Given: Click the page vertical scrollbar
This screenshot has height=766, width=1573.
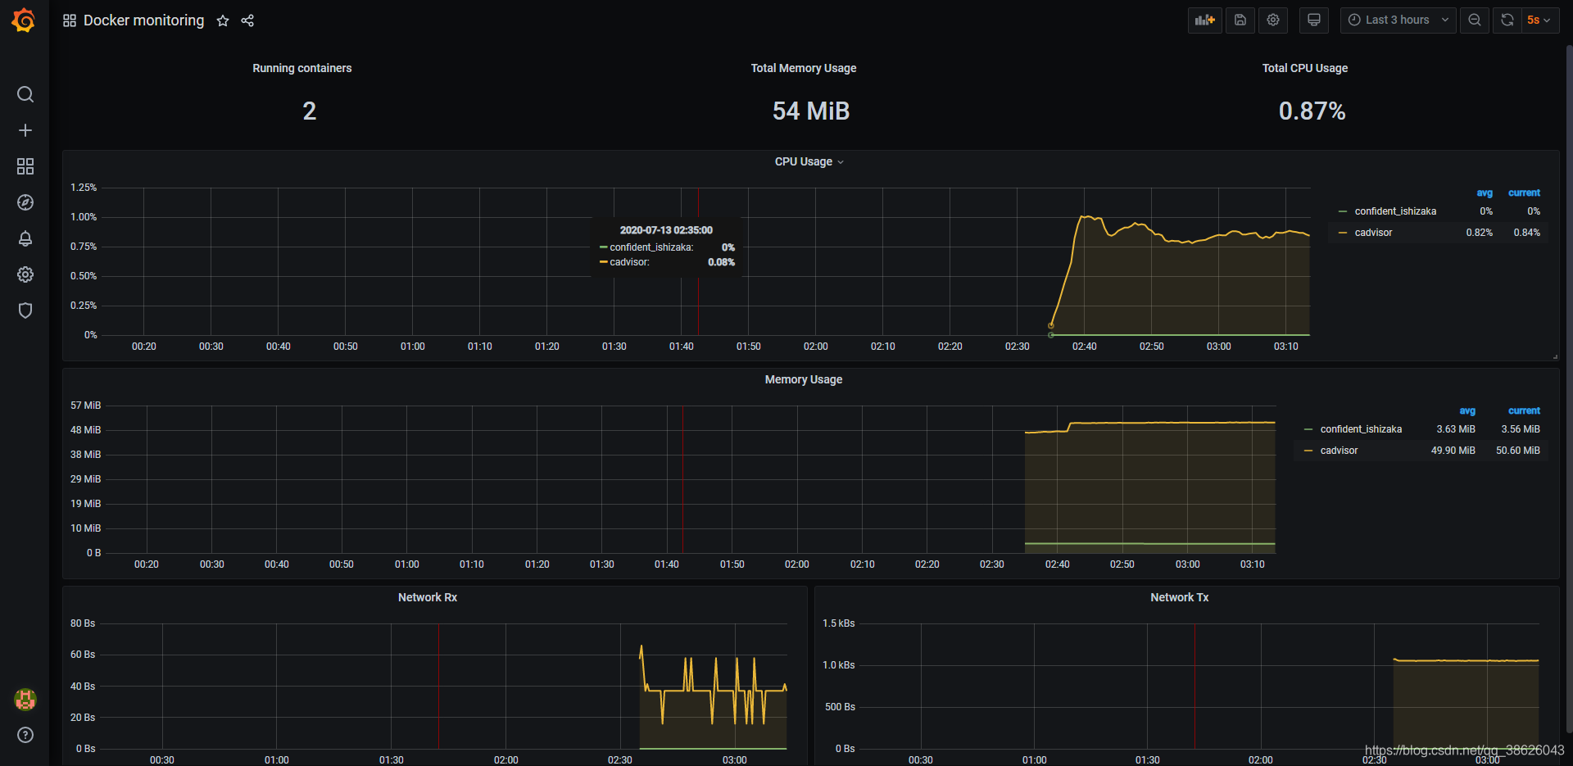Looking at the screenshot, I should 1569,389.
